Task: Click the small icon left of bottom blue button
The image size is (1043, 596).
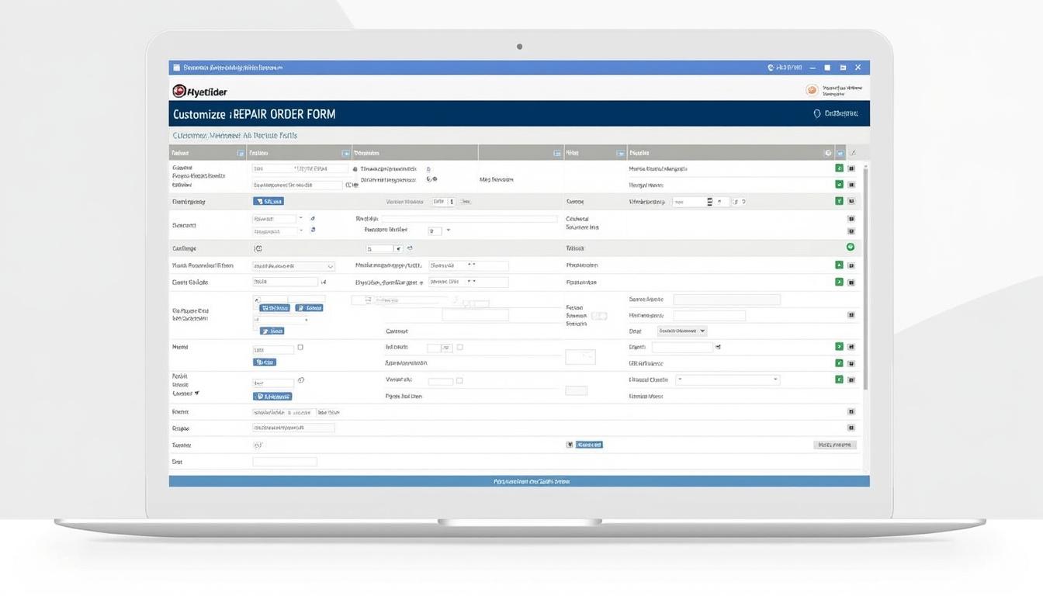Action: (x=570, y=445)
